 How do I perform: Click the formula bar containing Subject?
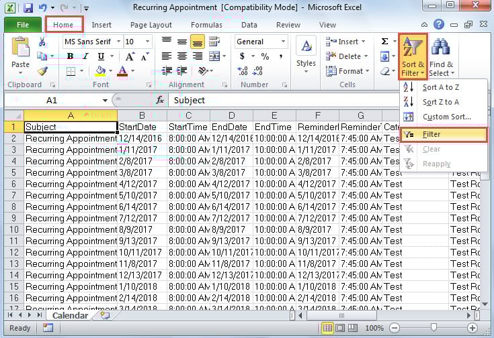pyautogui.click(x=284, y=101)
